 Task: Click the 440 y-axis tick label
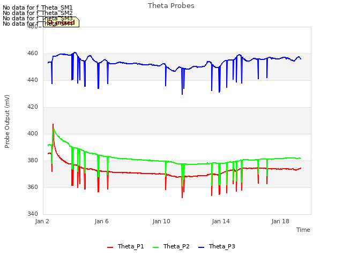[33, 80]
